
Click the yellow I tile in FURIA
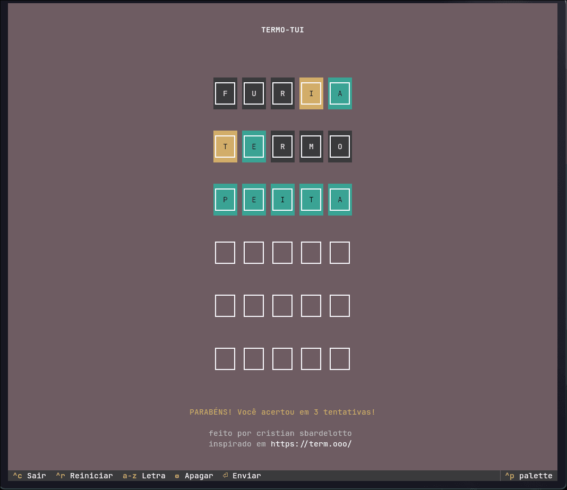point(311,93)
